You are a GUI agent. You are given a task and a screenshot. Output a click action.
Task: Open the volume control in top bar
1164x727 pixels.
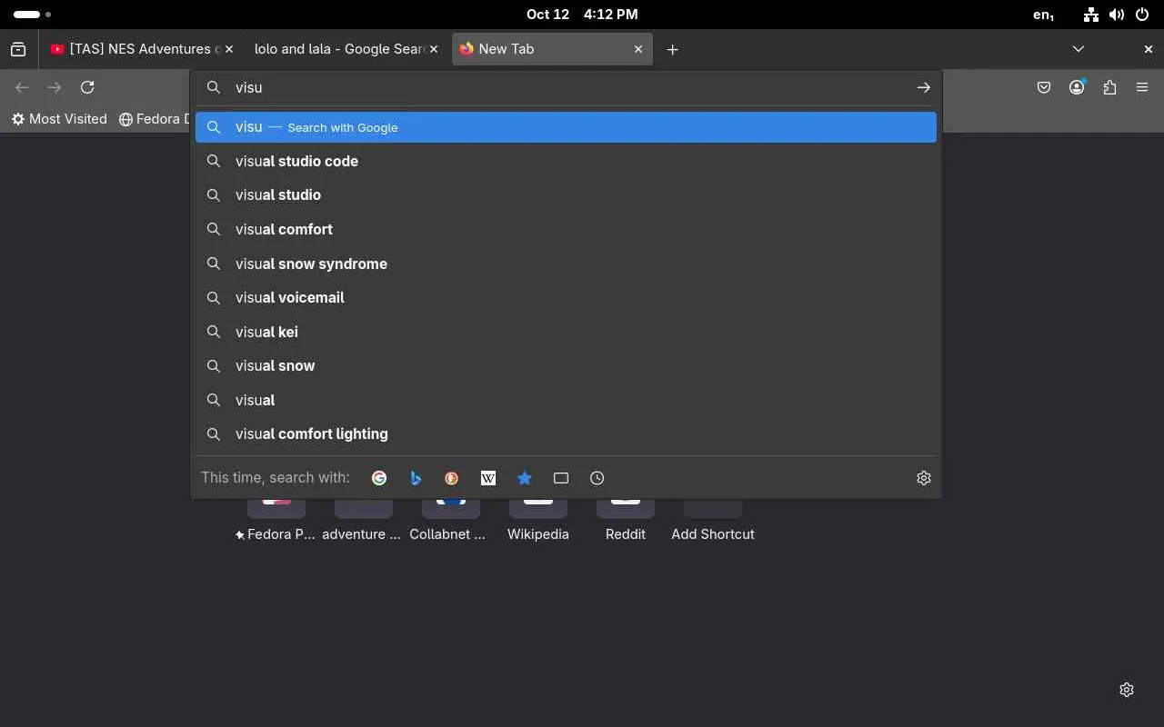tap(1117, 15)
